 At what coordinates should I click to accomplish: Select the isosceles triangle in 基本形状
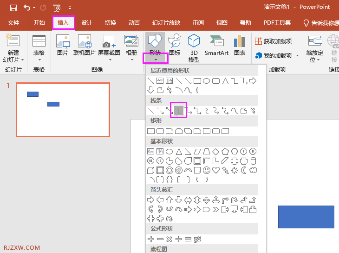[179, 152]
